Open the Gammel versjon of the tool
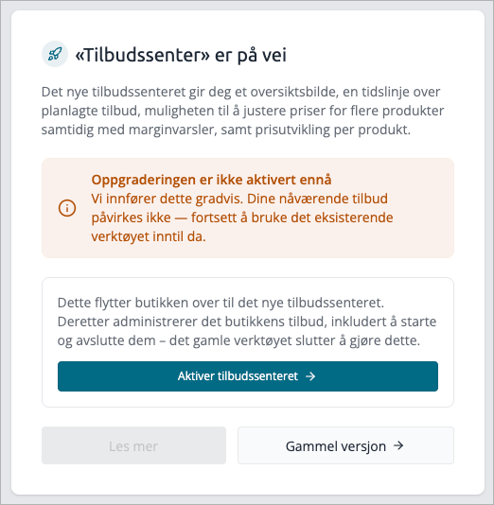 point(345,445)
